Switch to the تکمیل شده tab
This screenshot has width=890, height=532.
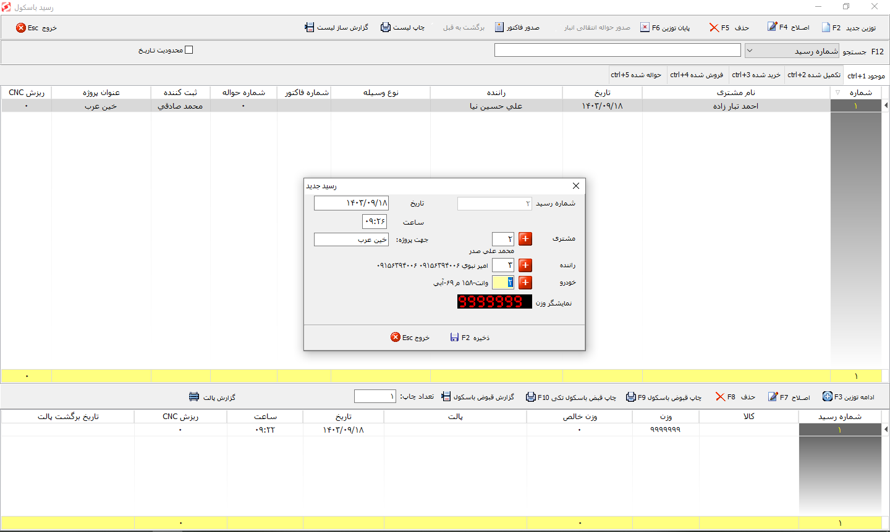(x=813, y=75)
